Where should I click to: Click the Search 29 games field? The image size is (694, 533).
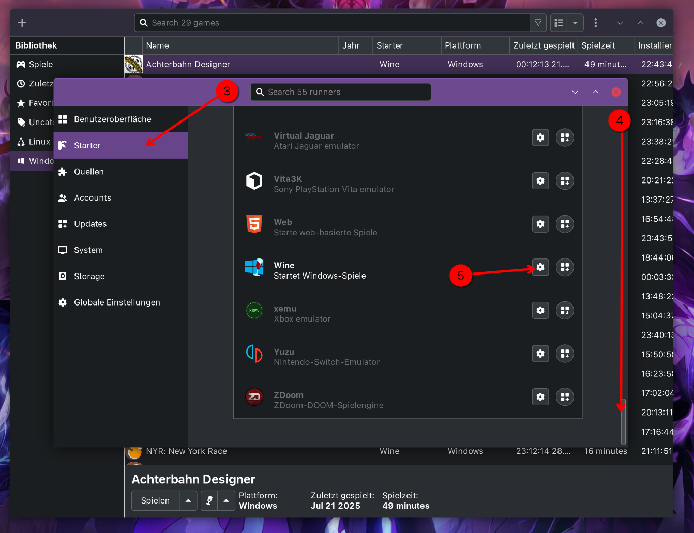(332, 23)
